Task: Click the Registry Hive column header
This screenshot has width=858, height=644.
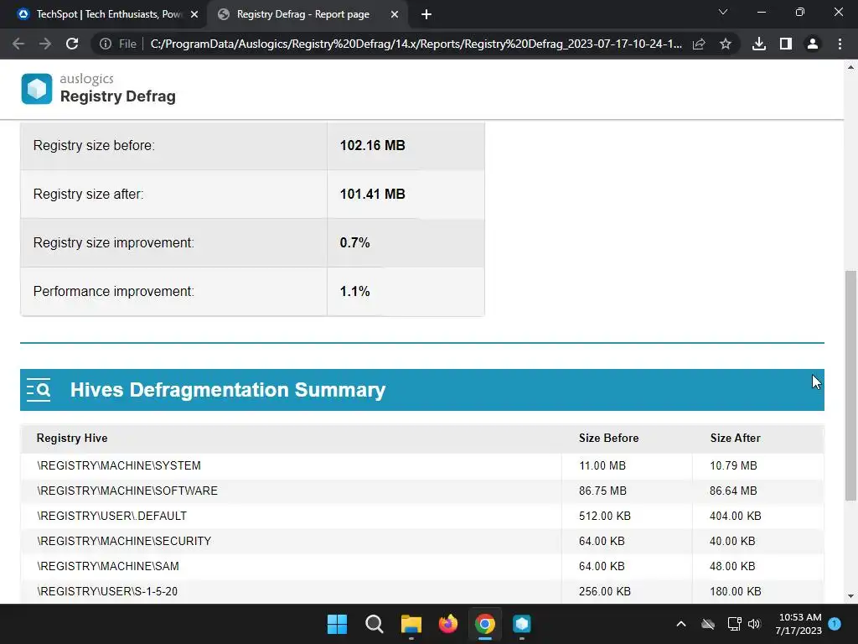Action: (x=72, y=438)
